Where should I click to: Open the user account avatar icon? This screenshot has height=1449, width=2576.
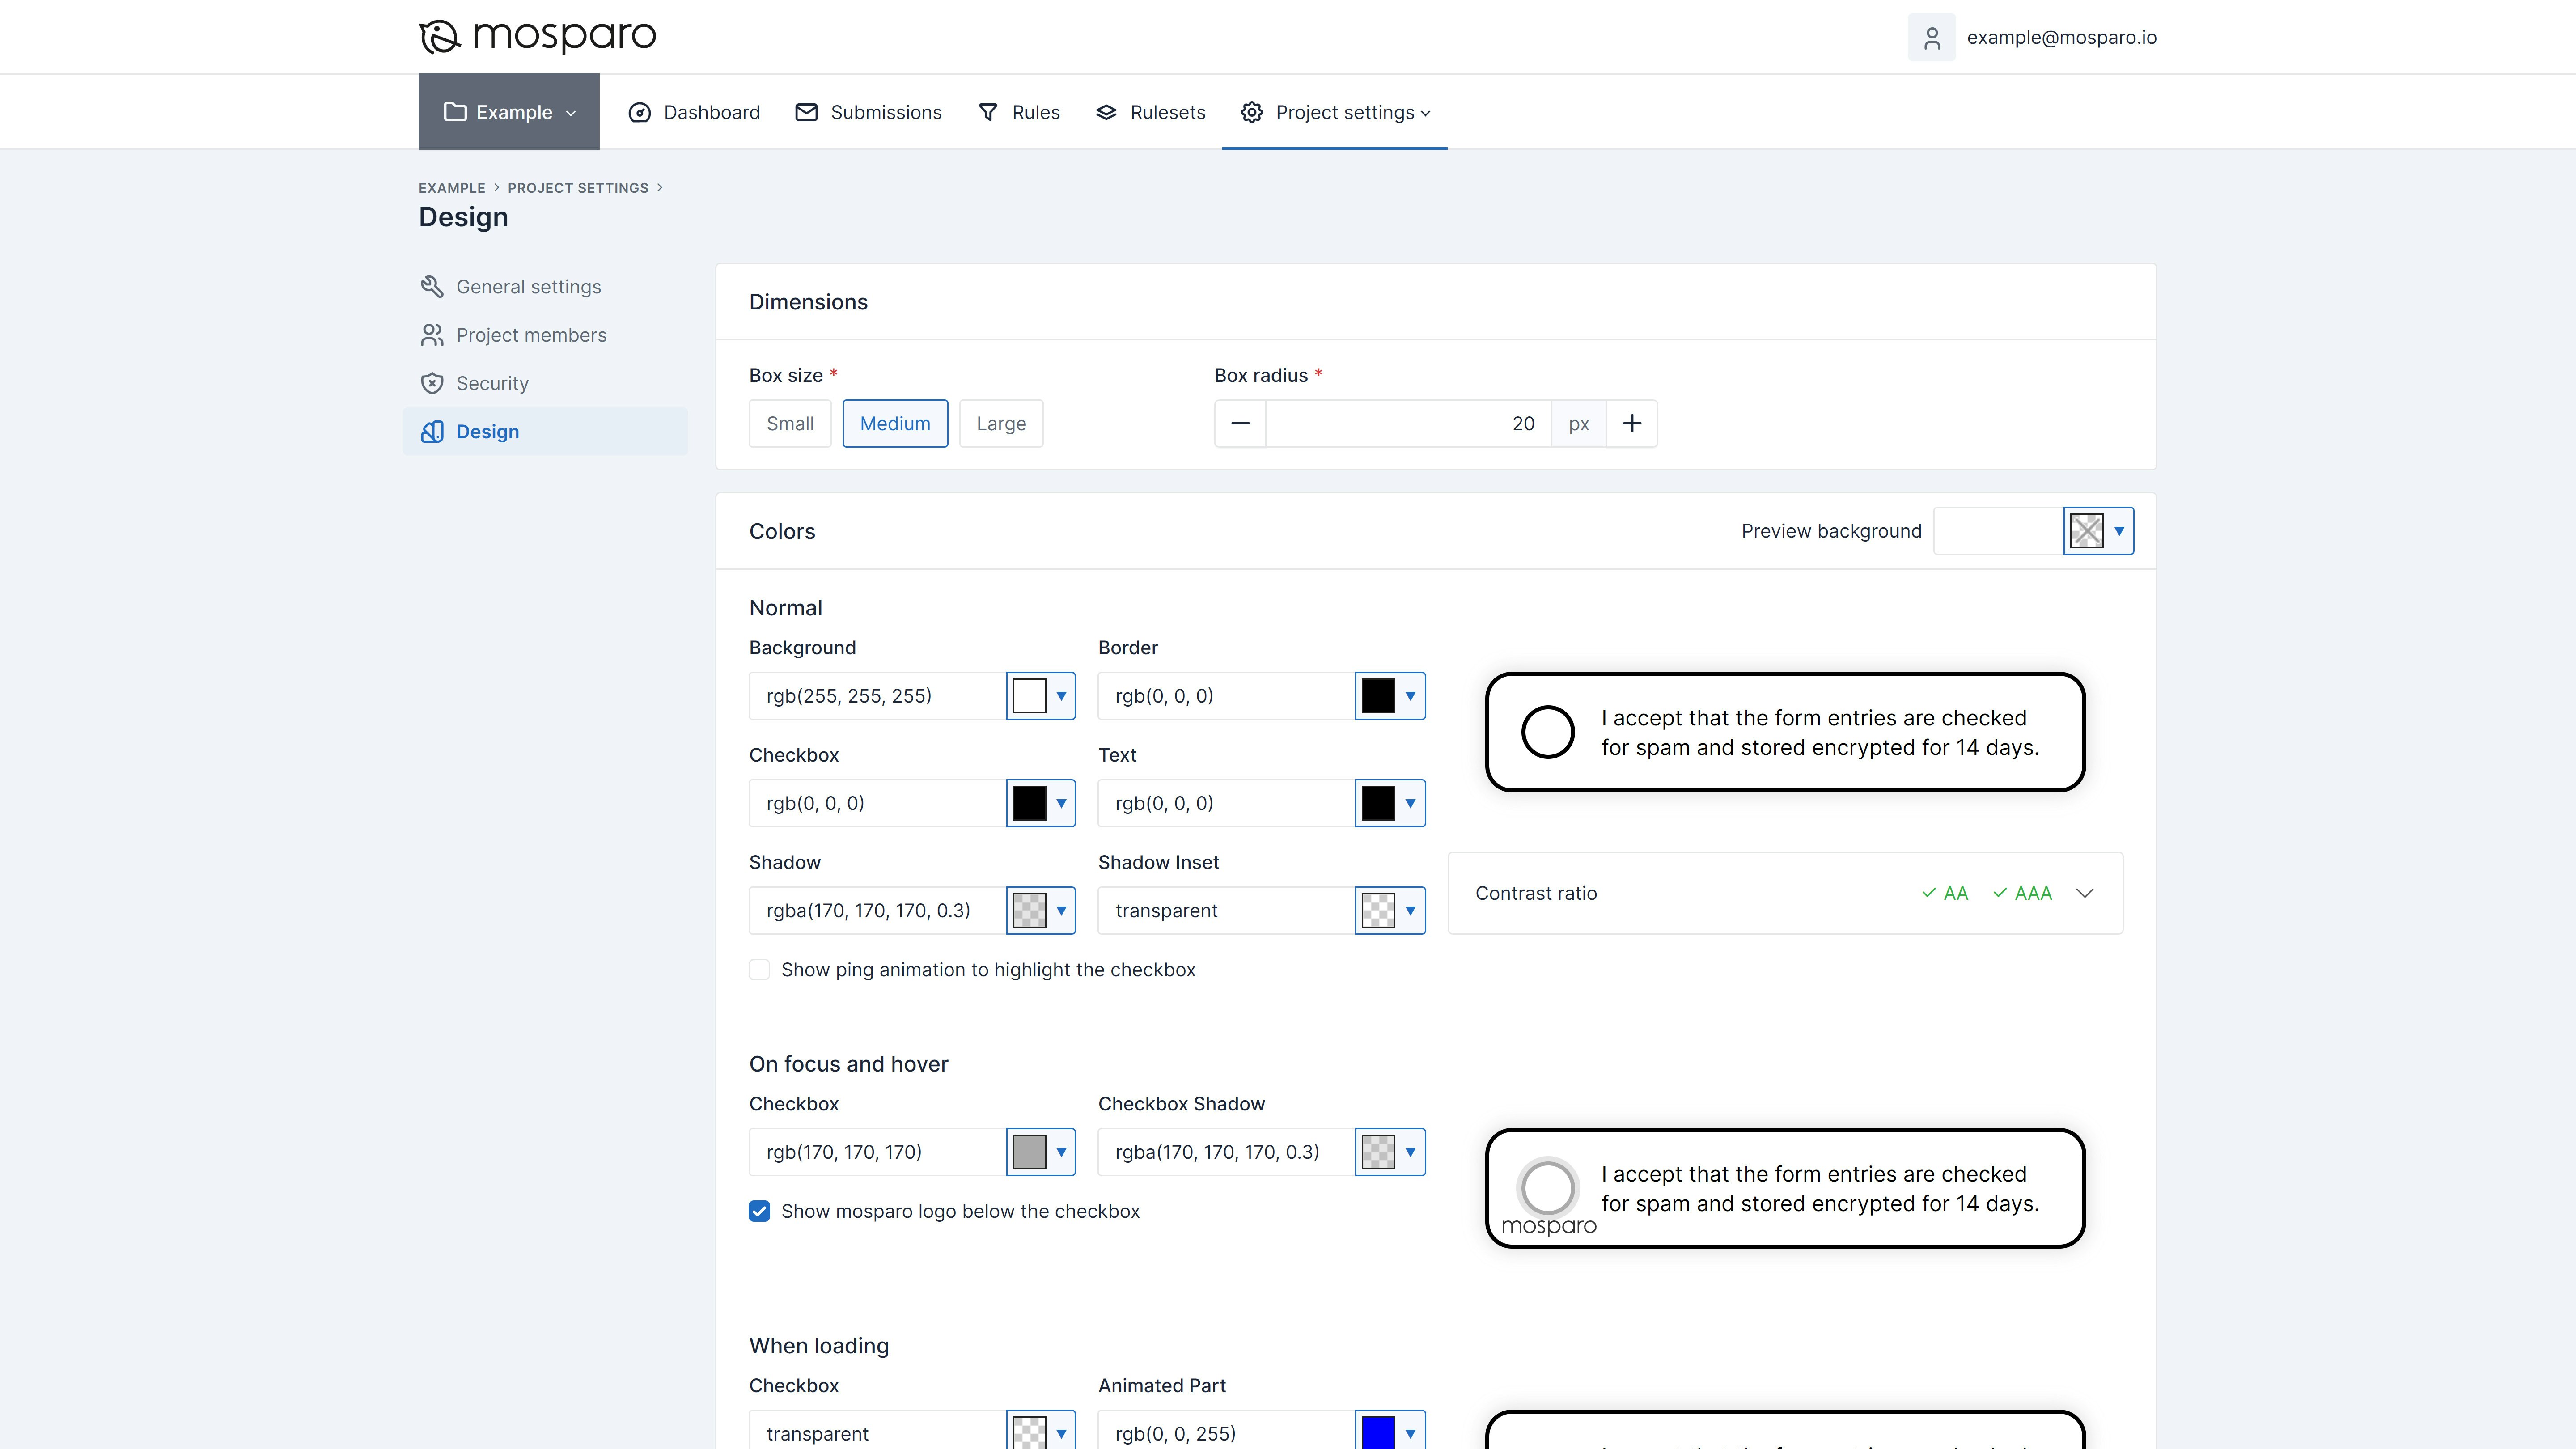pos(1931,37)
